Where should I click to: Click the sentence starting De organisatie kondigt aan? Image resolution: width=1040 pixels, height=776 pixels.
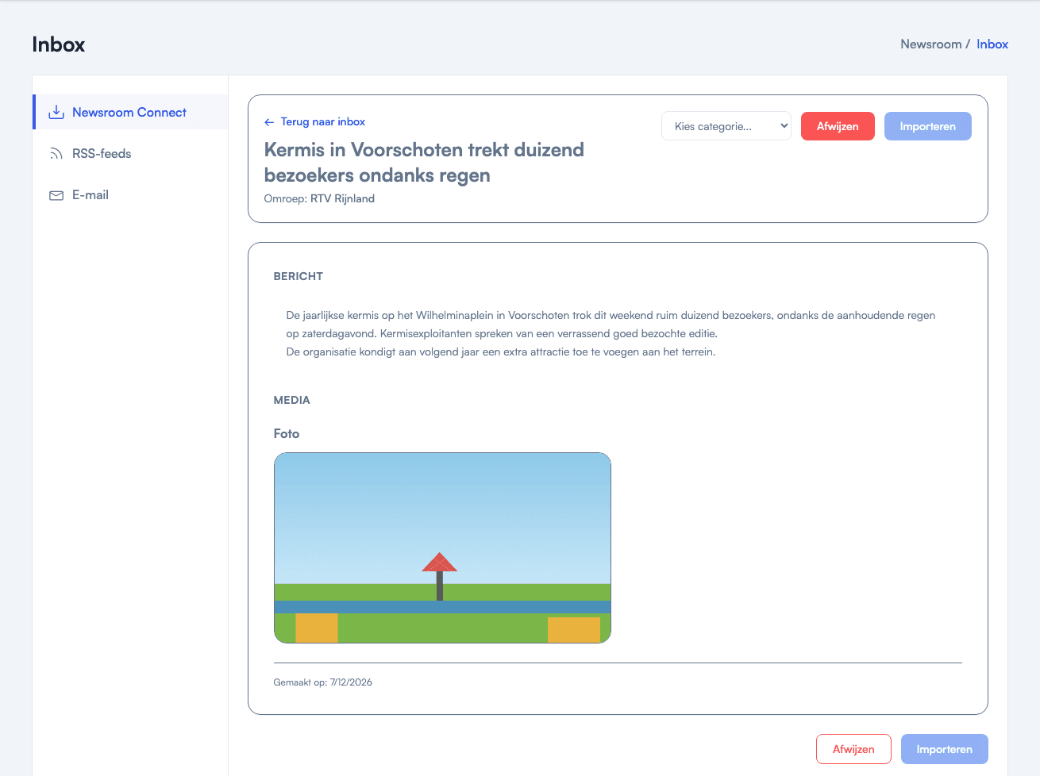click(x=501, y=352)
